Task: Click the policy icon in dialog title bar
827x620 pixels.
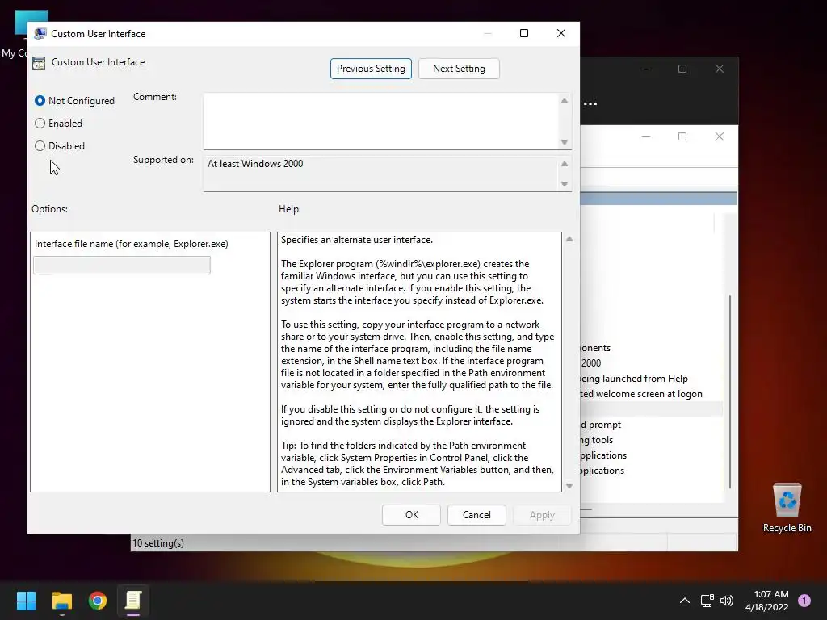Action: tap(40, 34)
